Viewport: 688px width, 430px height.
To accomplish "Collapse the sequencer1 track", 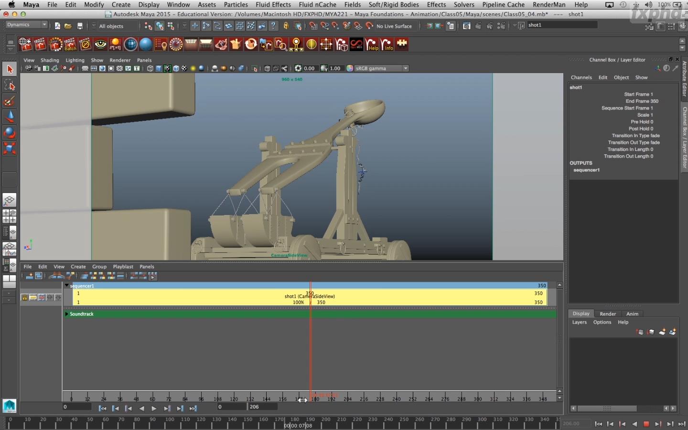I will point(67,285).
